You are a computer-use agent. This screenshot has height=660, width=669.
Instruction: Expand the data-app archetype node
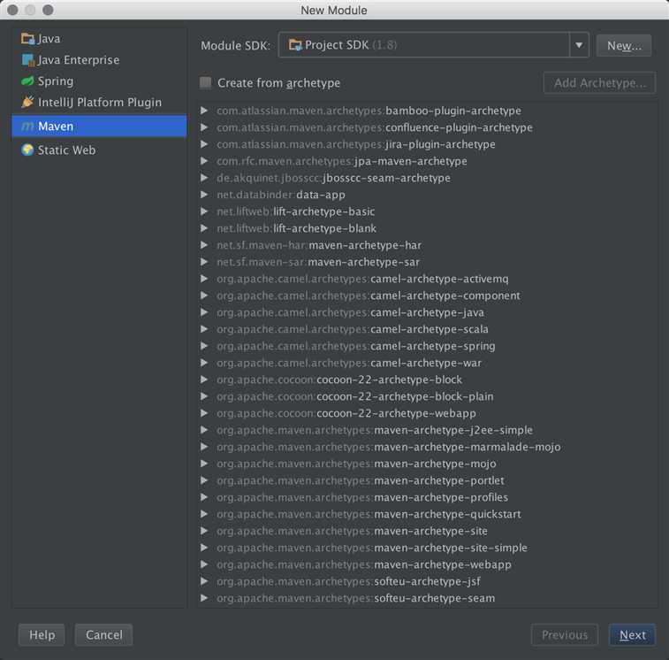[x=204, y=195]
